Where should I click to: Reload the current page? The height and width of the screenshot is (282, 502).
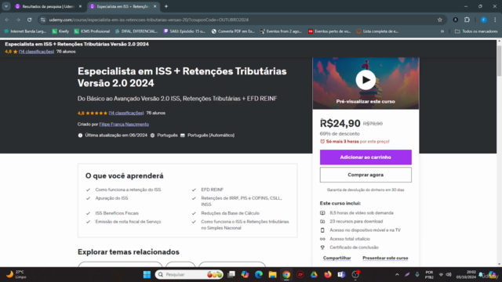tap(30, 20)
